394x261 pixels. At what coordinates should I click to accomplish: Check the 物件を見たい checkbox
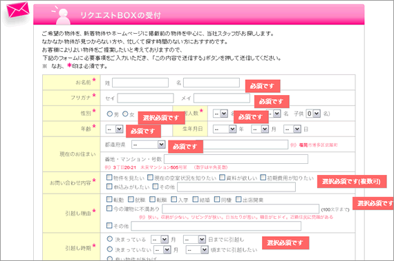click(109, 178)
